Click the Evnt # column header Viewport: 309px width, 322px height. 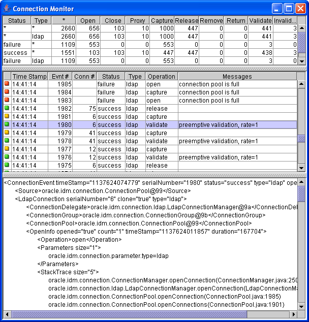coord(60,76)
